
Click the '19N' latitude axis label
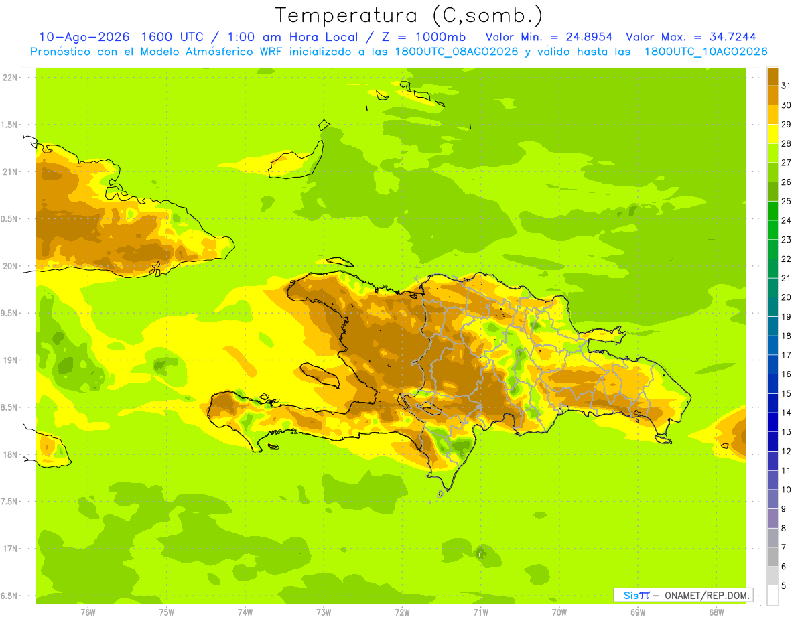point(9,360)
